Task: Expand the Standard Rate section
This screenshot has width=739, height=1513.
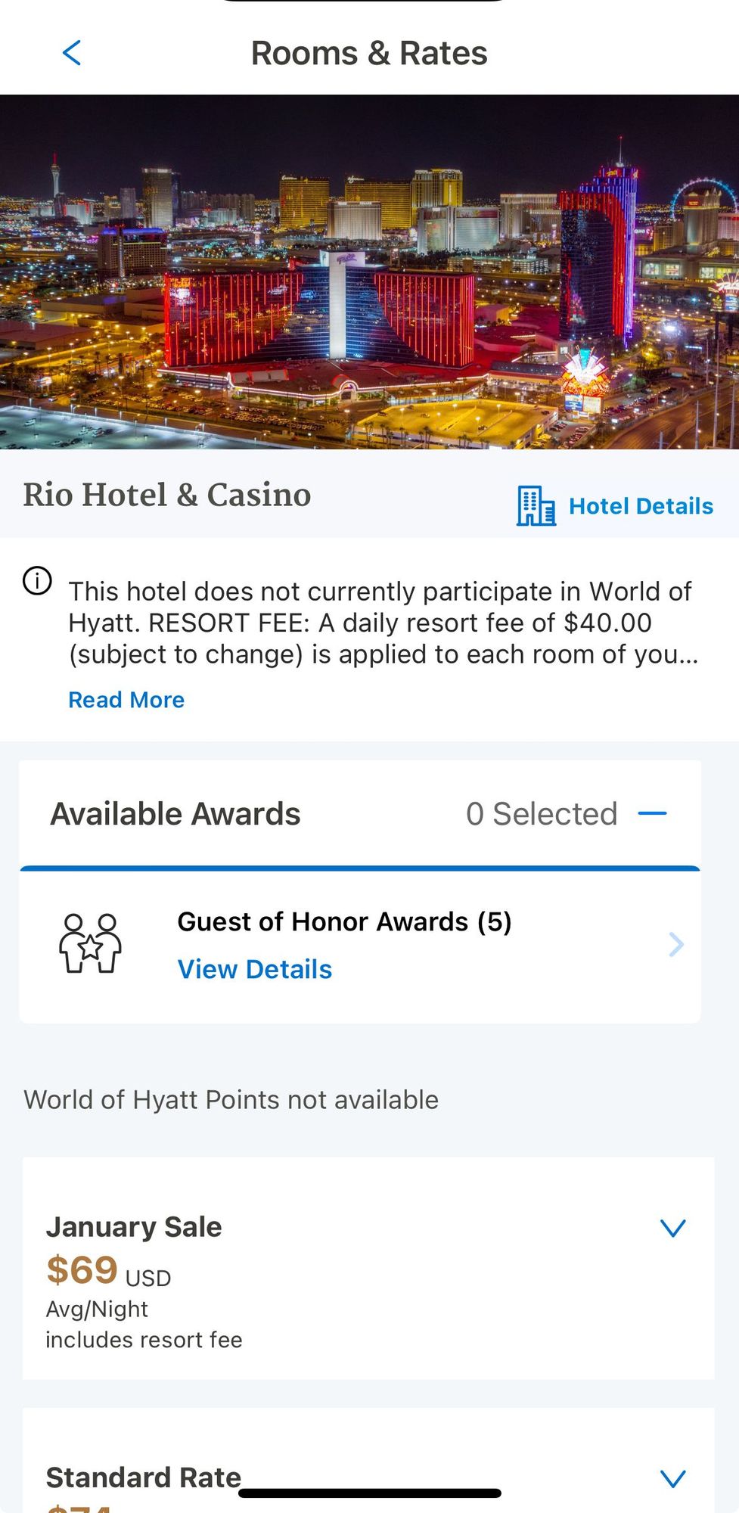Action: 672,1478
